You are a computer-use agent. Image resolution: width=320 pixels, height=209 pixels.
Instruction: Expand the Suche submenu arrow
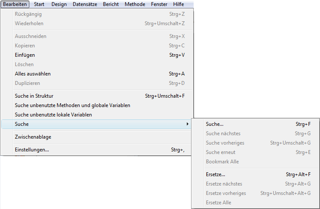tap(187, 124)
